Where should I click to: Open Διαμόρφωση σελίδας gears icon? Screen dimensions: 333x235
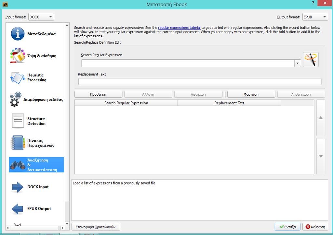16,99
